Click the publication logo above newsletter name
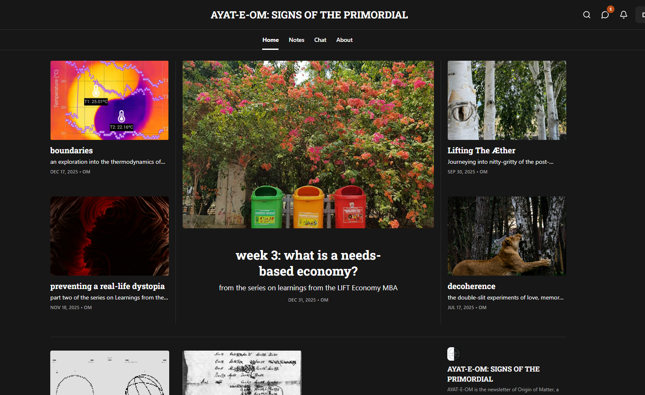 pyautogui.click(x=454, y=354)
